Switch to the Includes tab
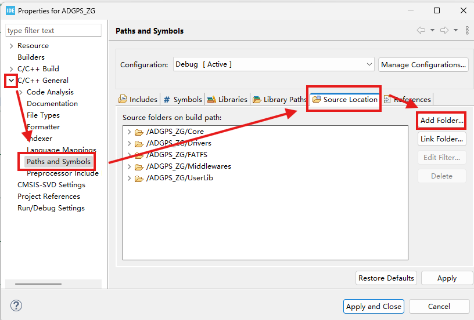 tap(138, 99)
